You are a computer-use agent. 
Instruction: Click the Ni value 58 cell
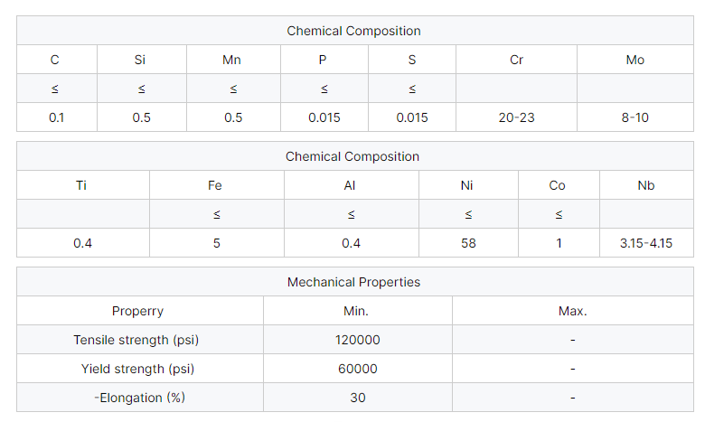pos(468,243)
